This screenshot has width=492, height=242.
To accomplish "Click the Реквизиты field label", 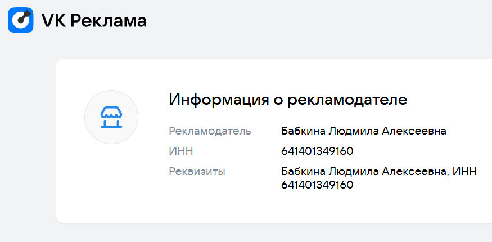I will click(197, 172).
